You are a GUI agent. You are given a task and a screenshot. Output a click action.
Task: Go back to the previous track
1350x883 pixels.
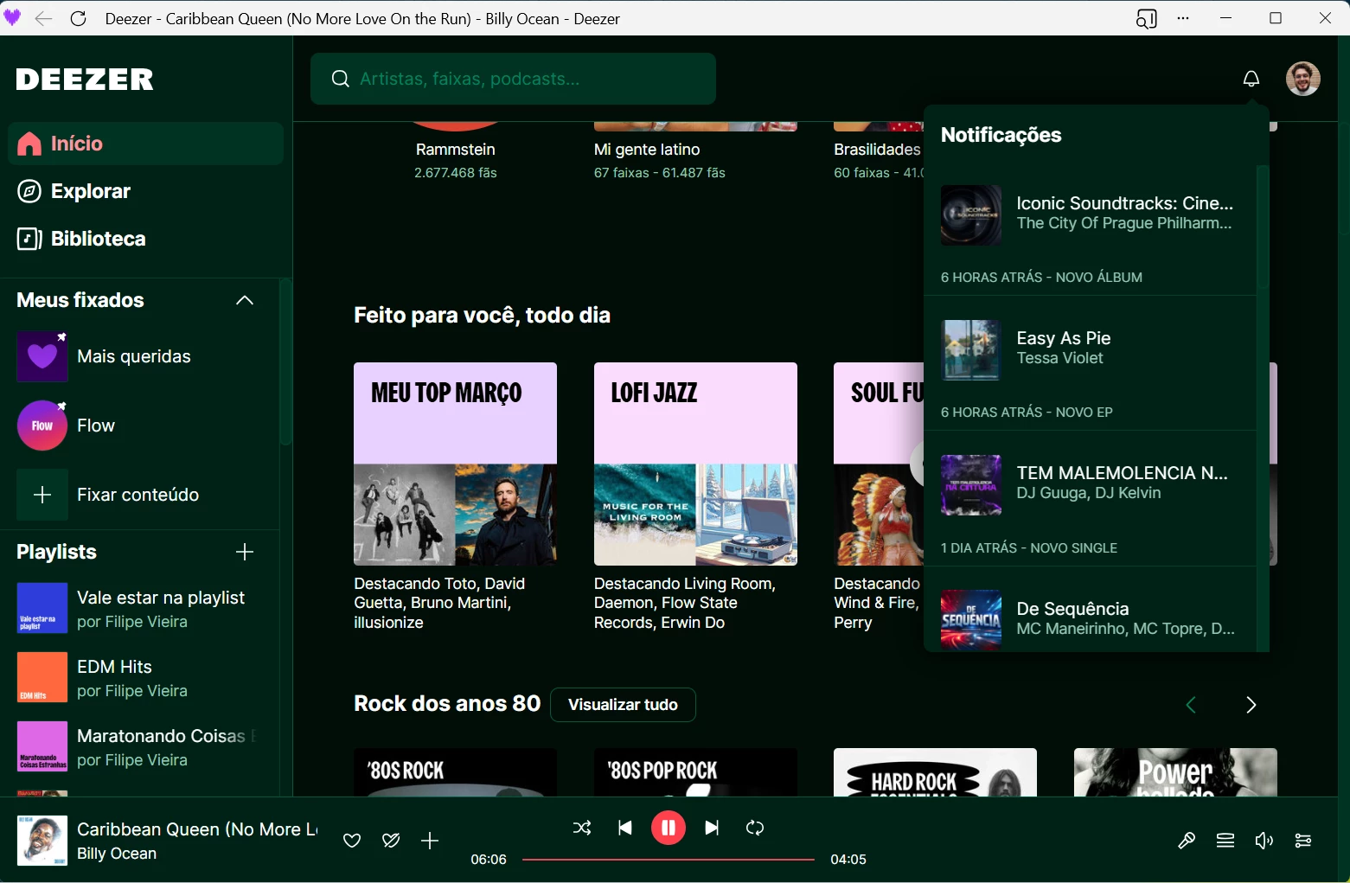coord(624,828)
